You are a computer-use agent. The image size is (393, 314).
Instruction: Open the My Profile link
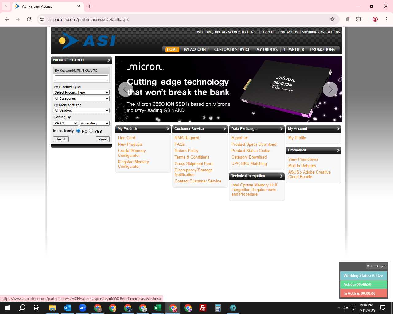pyautogui.click(x=297, y=138)
